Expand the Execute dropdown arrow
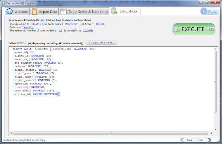The height and width of the screenshot is (144, 222). pyautogui.click(x=212, y=29)
